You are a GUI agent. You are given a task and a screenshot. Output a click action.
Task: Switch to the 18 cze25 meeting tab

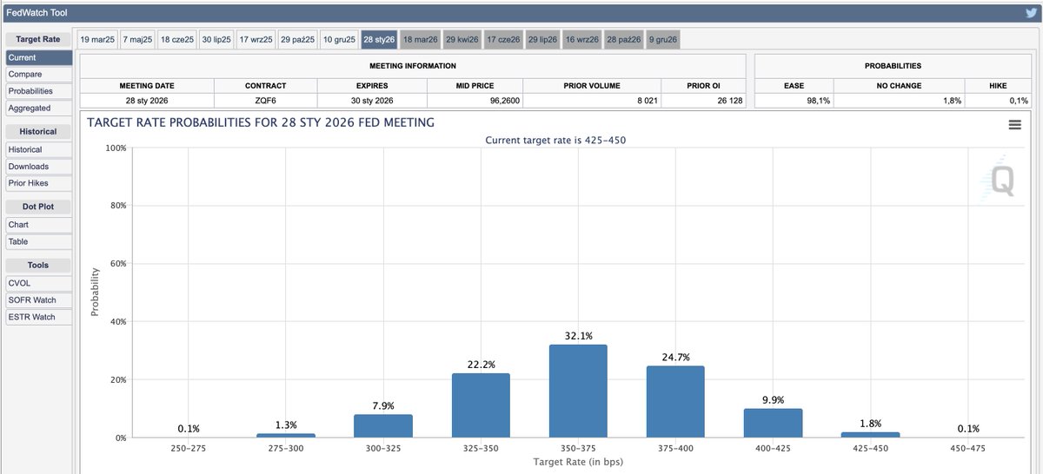tap(177, 40)
